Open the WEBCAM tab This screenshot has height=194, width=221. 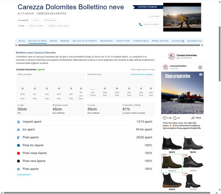pos(65,41)
